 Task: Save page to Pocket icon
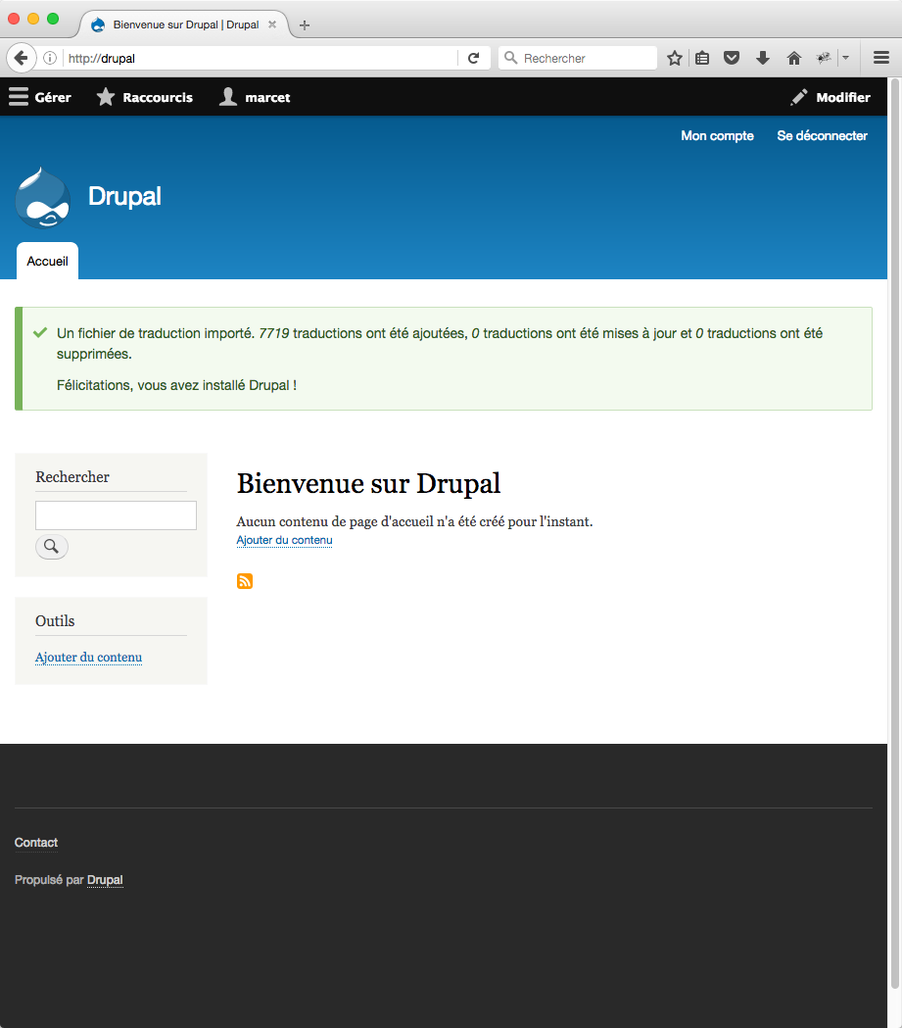732,59
